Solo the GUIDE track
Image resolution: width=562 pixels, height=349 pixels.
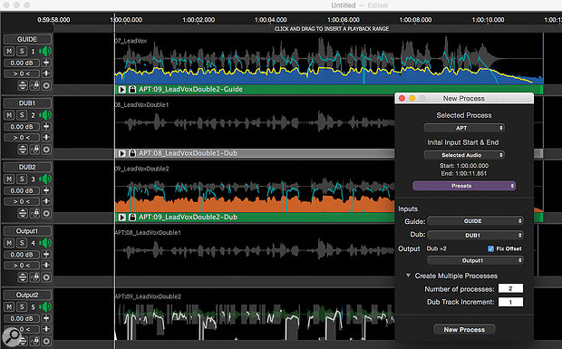pos(22,52)
